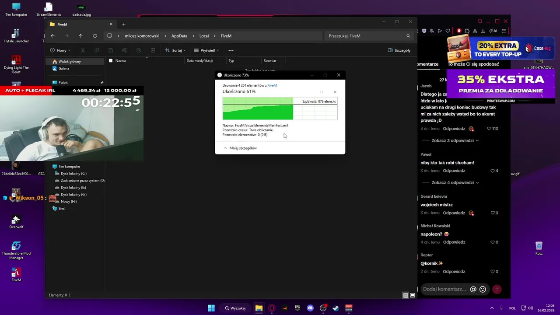560x315 pixels.
Task: Open the Windows Start menu
Action: coord(211,308)
